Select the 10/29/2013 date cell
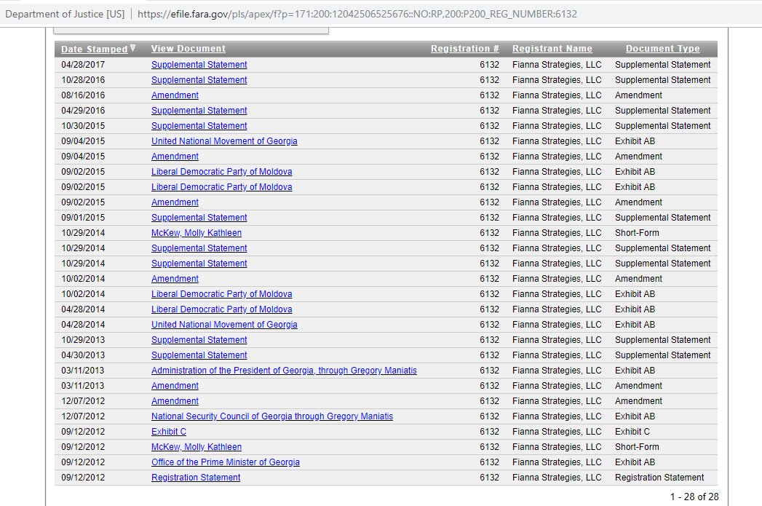The image size is (762, 506). [83, 340]
